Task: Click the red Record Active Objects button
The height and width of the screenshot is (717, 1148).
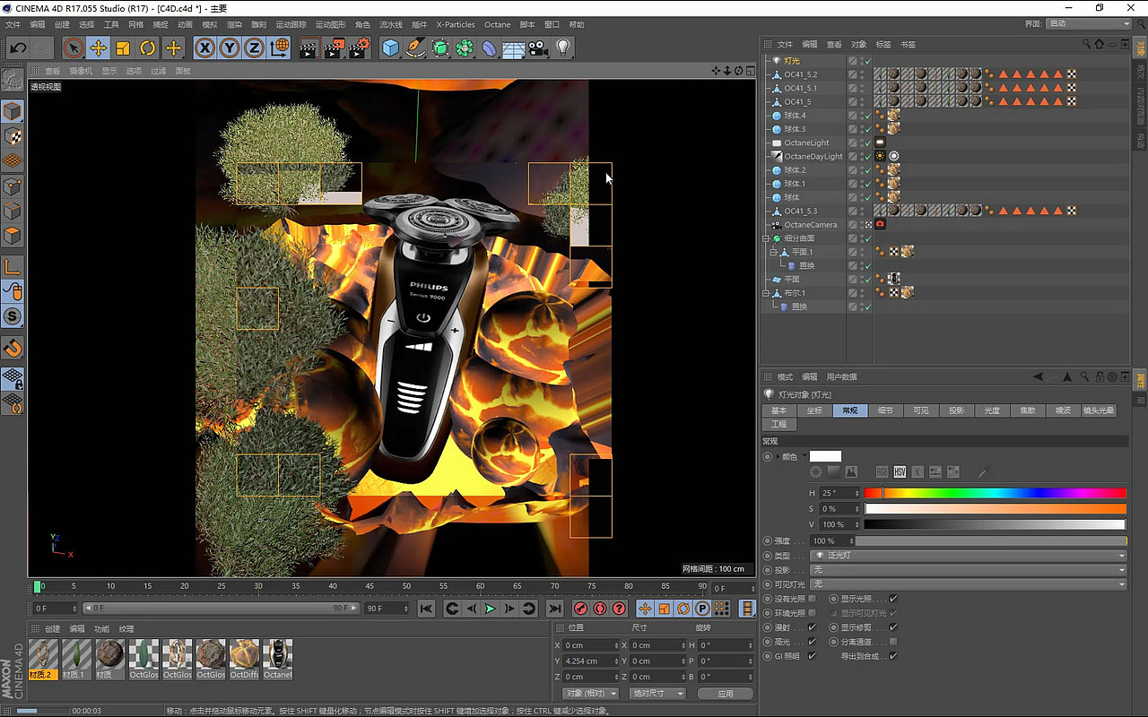Action: [580, 609]
